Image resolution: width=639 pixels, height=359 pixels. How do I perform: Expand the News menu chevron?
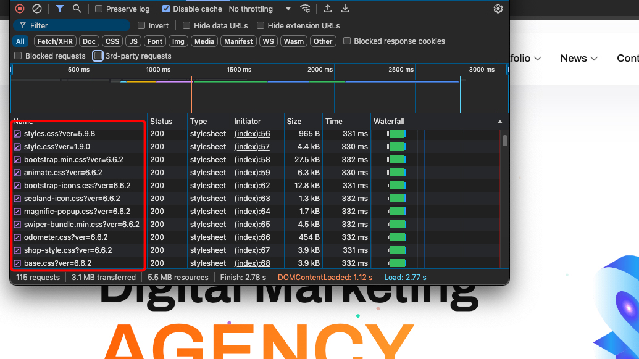click(594, 59)
